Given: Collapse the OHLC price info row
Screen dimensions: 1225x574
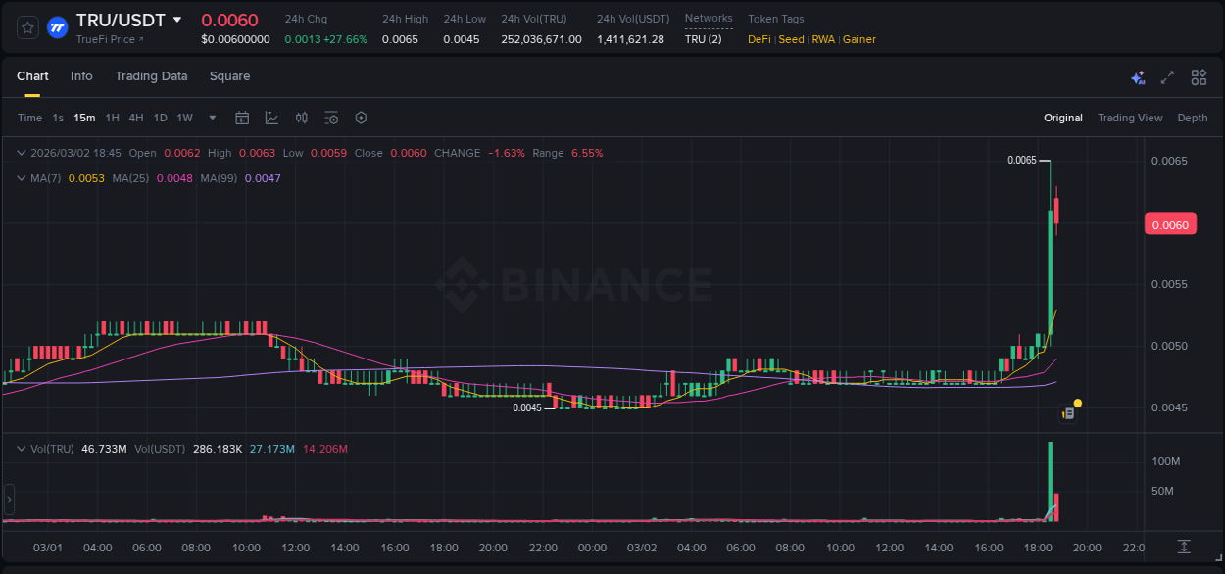Looking at the screenshot, I should click(x=22, y=153).
